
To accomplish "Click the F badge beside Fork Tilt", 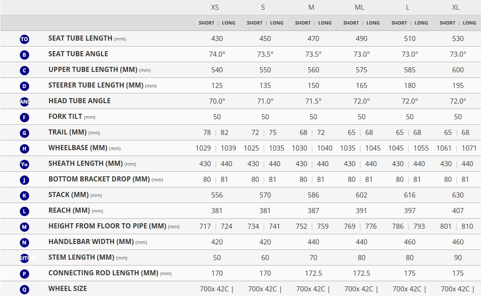I will click(x=25, y=118).
